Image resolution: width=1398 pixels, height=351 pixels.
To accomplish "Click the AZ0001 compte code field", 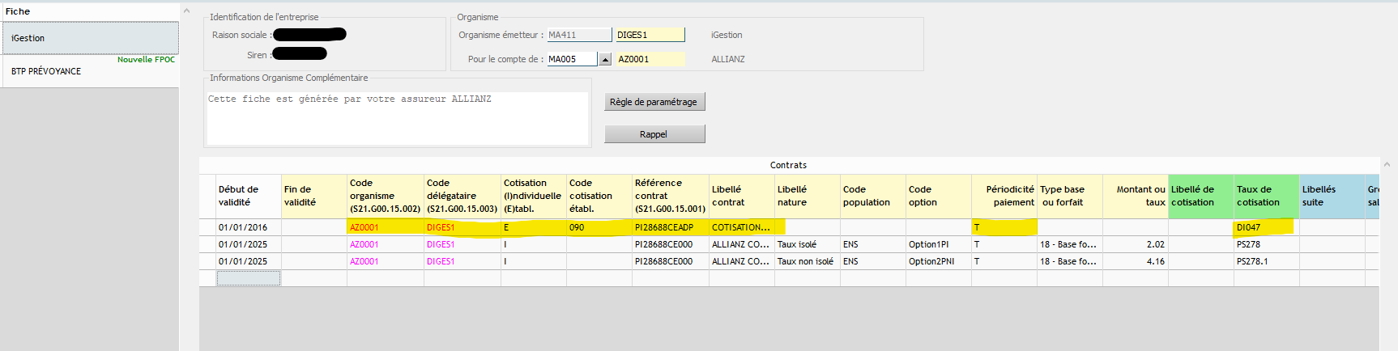I will [650, 59].
